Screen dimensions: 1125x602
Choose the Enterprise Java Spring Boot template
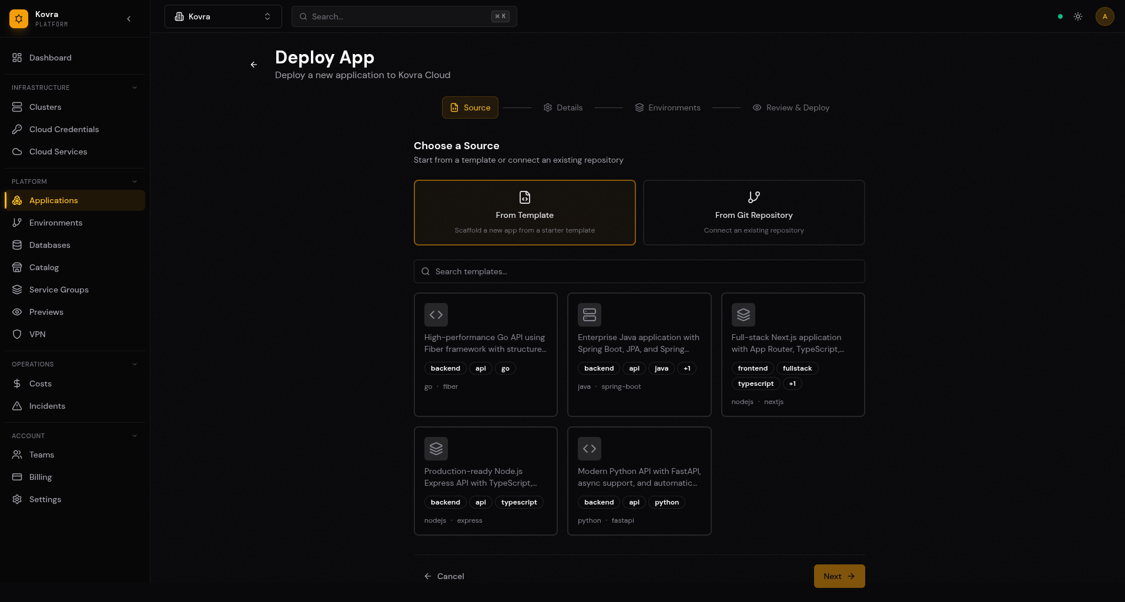click(x=639, y=355)
